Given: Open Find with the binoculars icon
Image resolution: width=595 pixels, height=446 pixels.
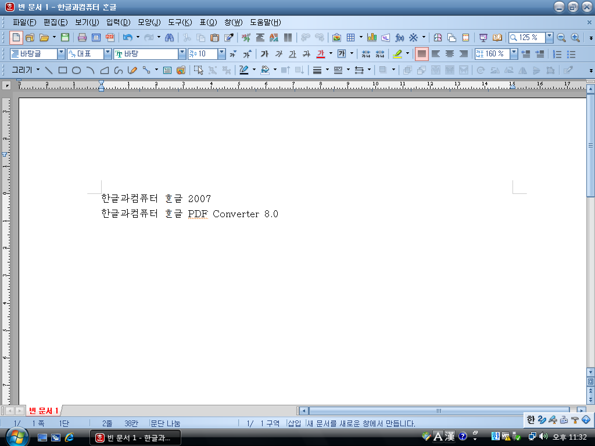Looking at the screenshot, I should (169, 38).
